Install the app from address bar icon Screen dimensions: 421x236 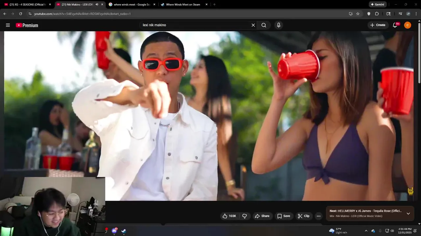click(351, 14)
